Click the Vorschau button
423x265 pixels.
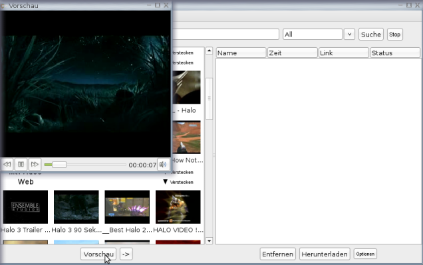(x=98, y=254)
